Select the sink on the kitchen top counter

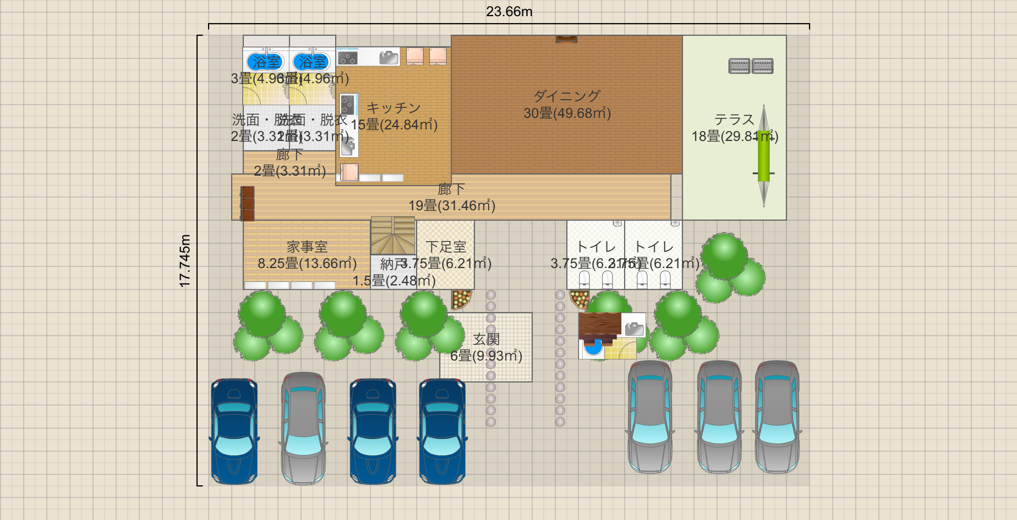tap(388, 58)
